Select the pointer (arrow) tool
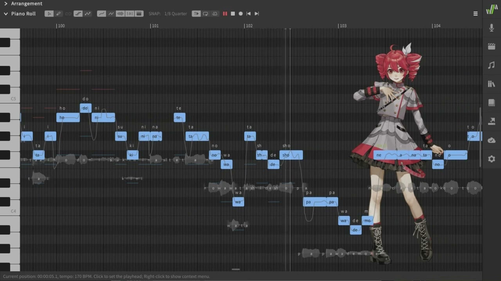Image resolution: width=501 pixels, height=281 pixels. point(49,14)
